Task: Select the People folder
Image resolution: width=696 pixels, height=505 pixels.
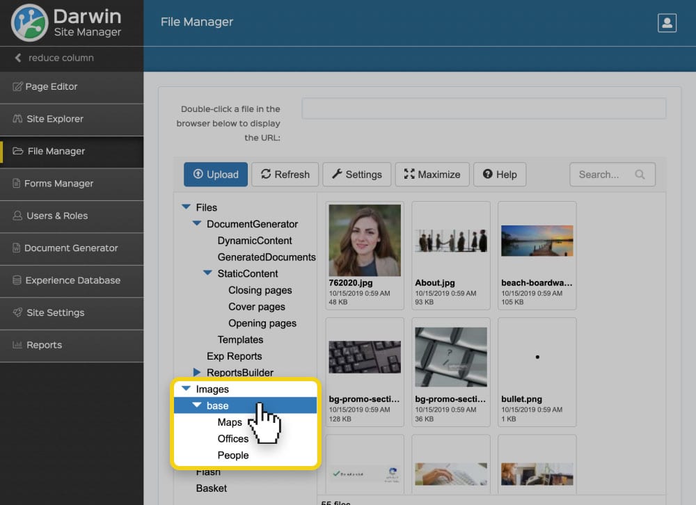Action: tap(232, 456)
